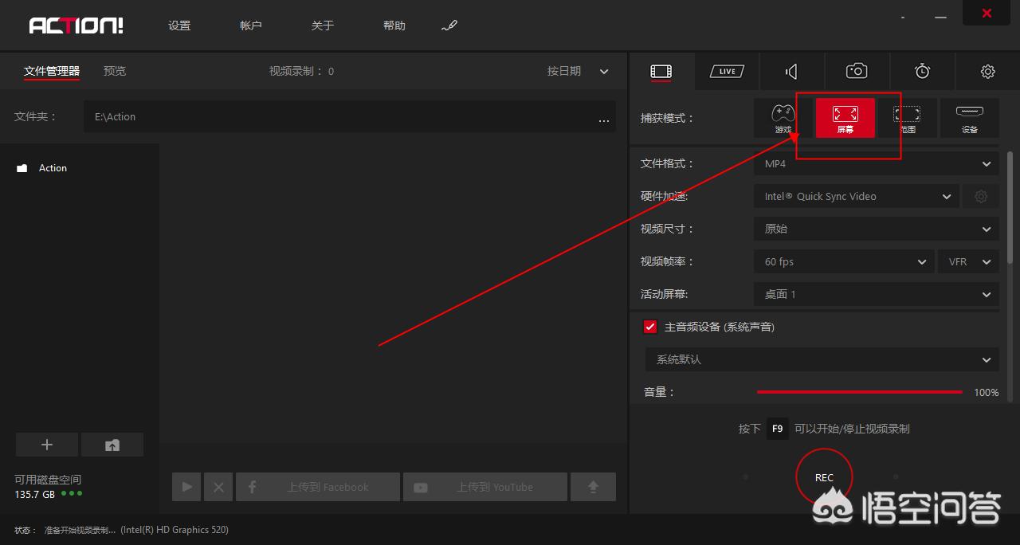Select the game capture mode icon
Viewport: 1020px width, 545px height.
[782, 117]
